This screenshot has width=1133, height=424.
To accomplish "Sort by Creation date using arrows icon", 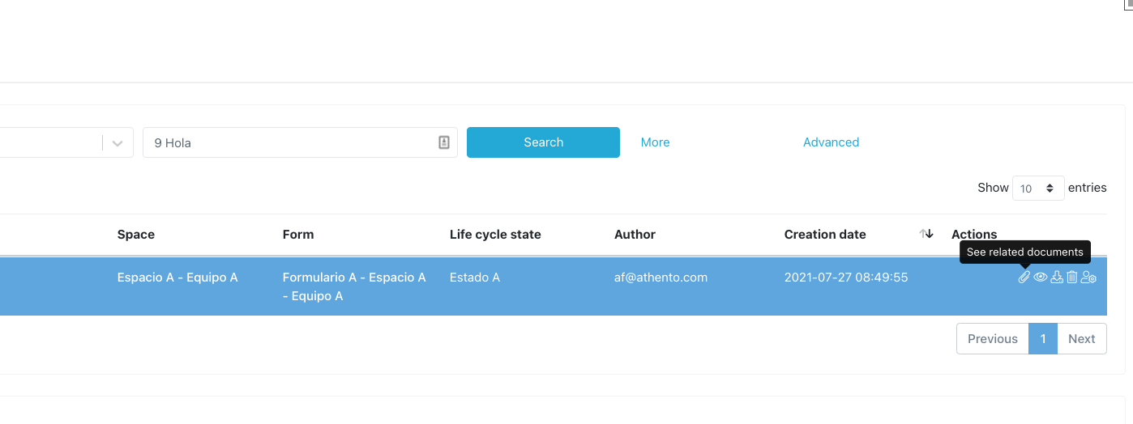I will [x=926, y=234].
